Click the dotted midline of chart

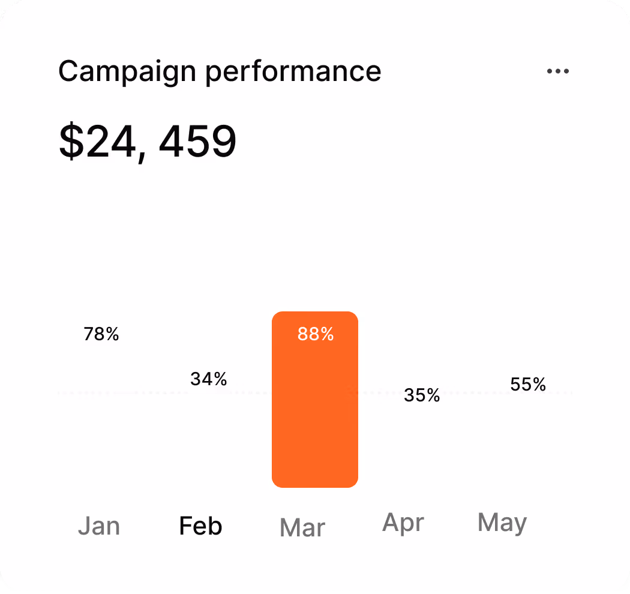tap(315, 392)
